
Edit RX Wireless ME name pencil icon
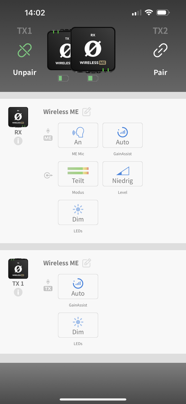[x=86, y=112]
